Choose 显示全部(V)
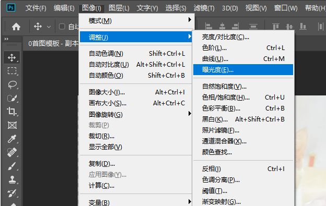The height and width of the screenshot is (206, 326). (x=136, y=147)
